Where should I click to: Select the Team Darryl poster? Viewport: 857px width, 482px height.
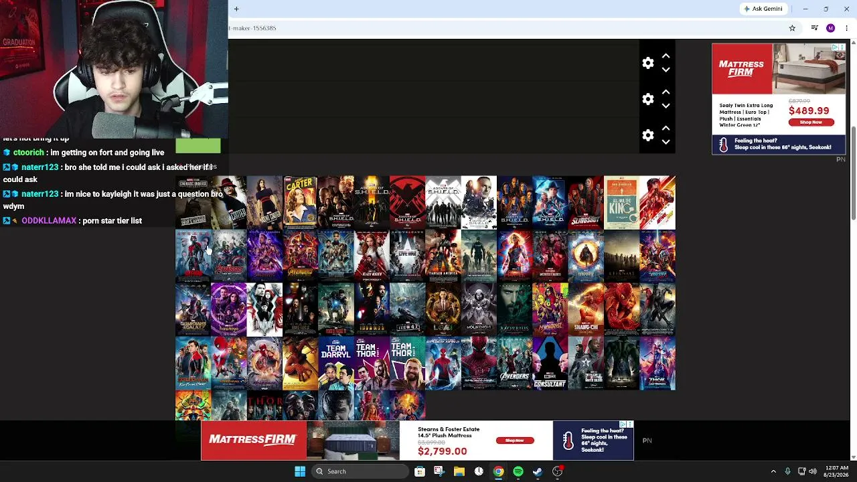coord(335,363)
